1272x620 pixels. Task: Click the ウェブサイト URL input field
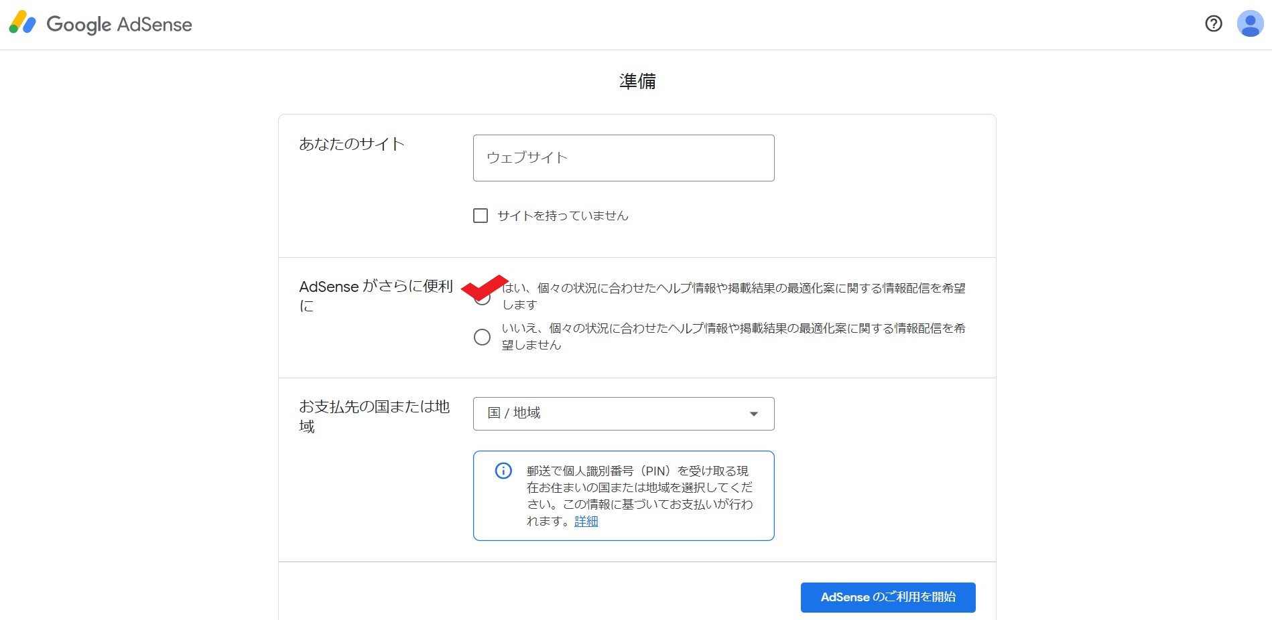(x=623, y=158)
